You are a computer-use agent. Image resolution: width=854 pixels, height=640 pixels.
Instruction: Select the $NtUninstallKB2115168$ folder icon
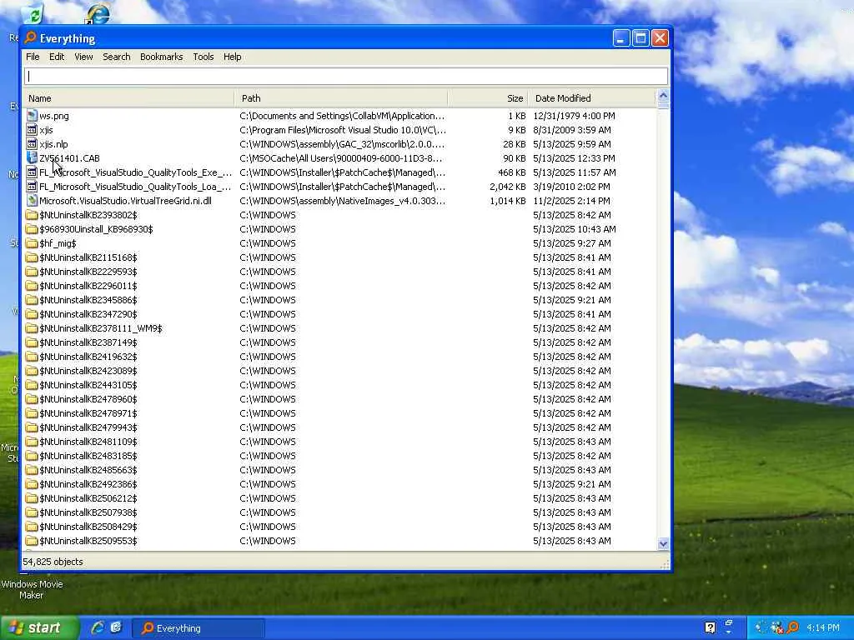(32, 257)
